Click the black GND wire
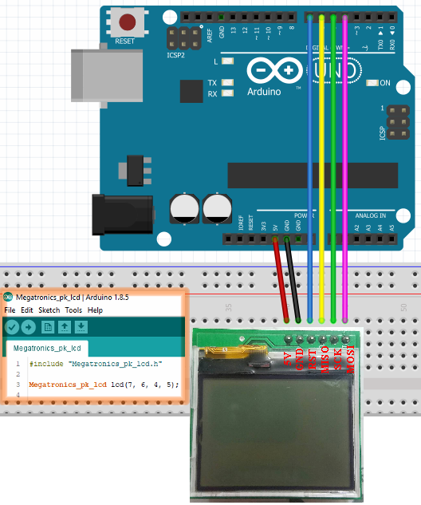This screenshot has width=421, height=505. 293,279
